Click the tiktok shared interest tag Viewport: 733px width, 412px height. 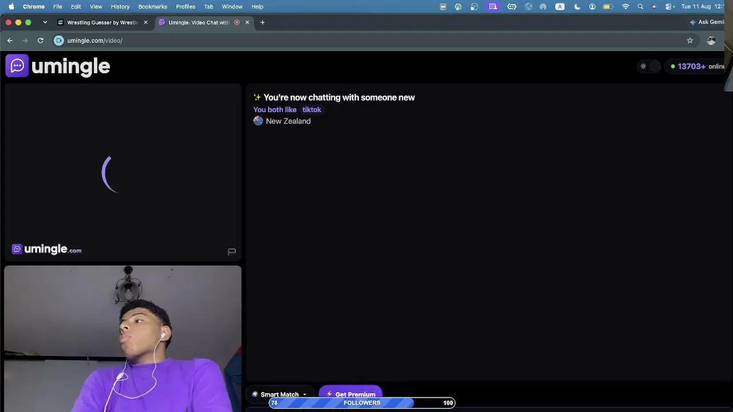coord(312,109)
